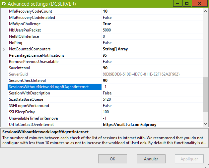The image size is (209, 168).
Task: Edit MfaVpnChallenge value True
Action: pos(152,24)
